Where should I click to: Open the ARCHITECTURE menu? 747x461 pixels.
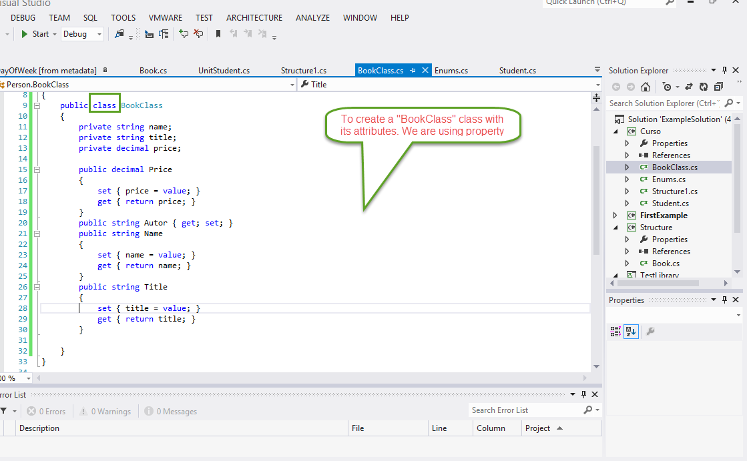(254, 17)
